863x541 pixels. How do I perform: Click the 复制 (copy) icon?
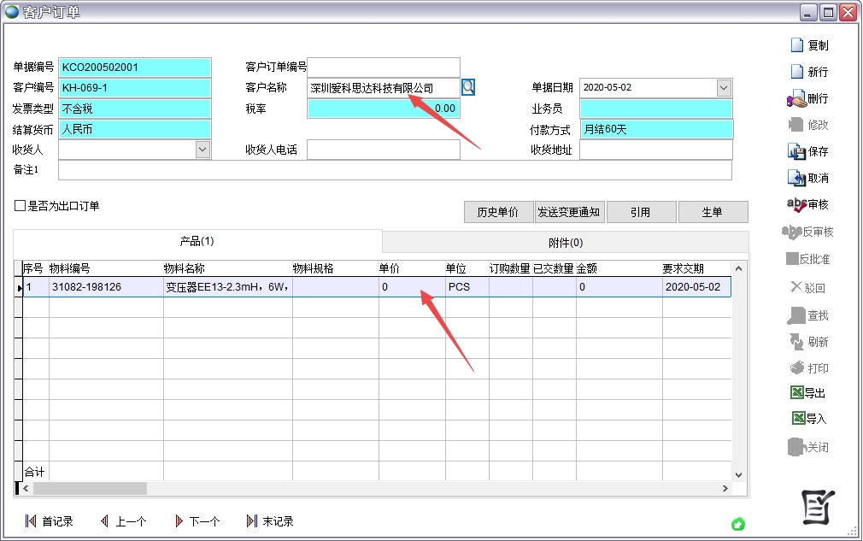[x=797, y=45]
